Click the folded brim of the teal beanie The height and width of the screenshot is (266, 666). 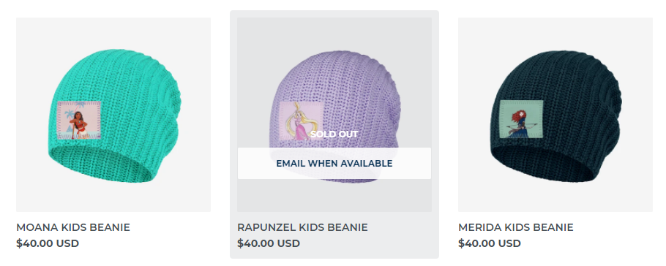102,164
